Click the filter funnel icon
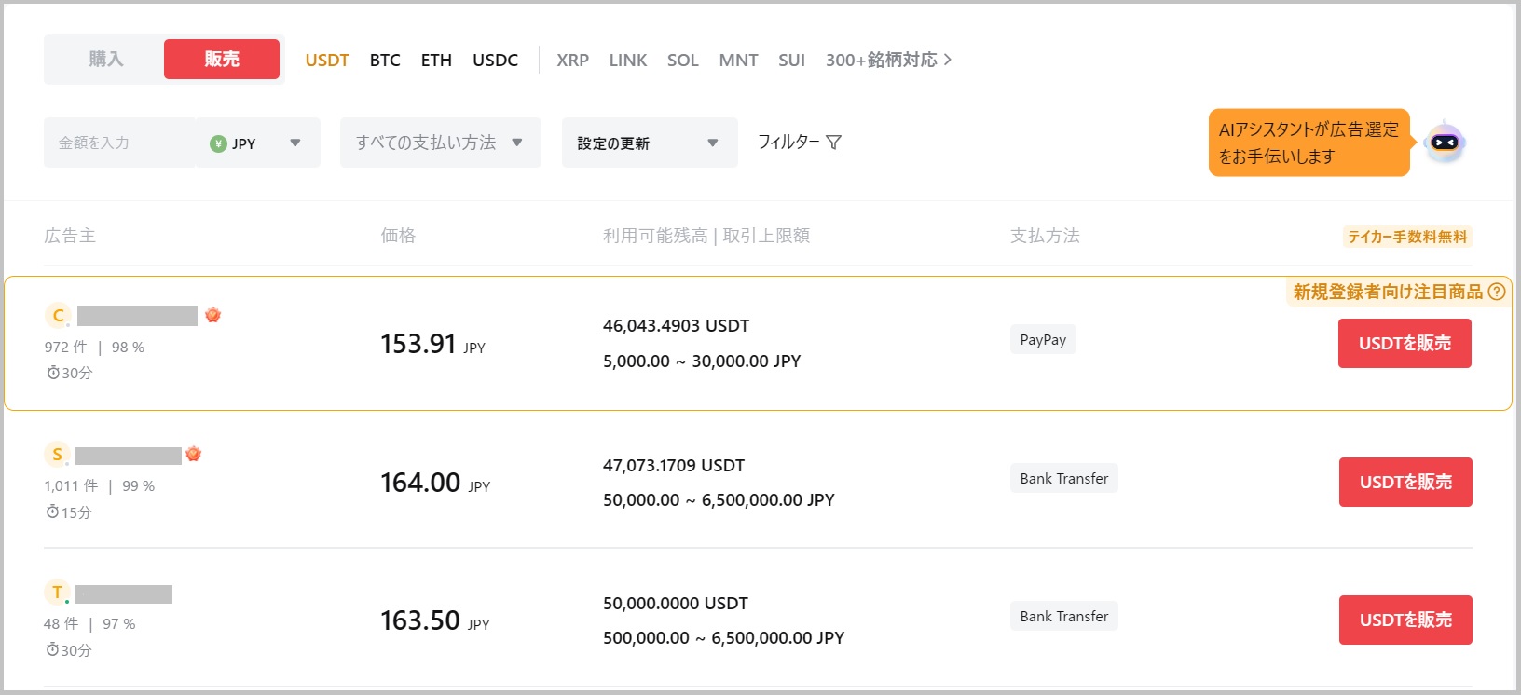The width and height of the screenshot is (1521, 695). 834,143
